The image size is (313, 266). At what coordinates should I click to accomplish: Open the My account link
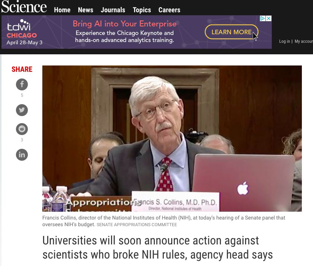point(304,41)
